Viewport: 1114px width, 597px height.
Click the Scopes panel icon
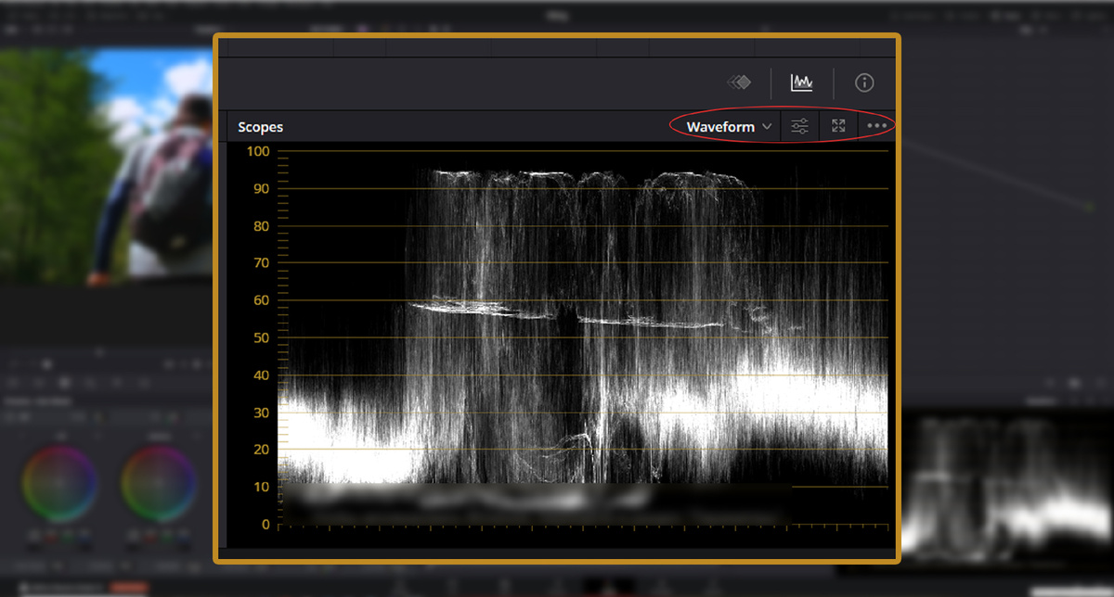(x=802, y=83)
